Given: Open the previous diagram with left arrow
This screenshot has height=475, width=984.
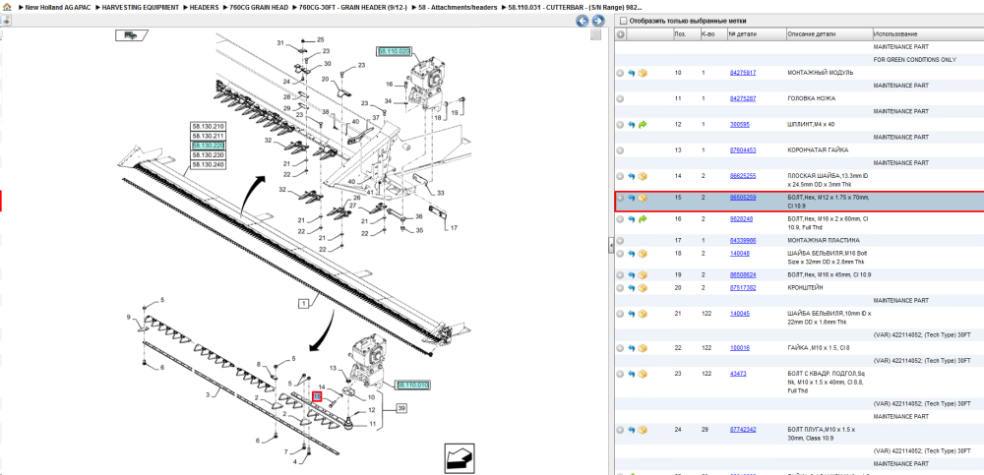Looking at the screenshot, I should click(583, 21).
